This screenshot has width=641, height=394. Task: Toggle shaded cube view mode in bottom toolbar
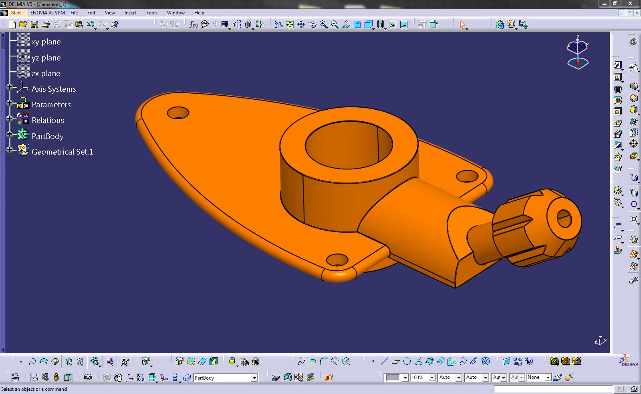pos(68,377)
